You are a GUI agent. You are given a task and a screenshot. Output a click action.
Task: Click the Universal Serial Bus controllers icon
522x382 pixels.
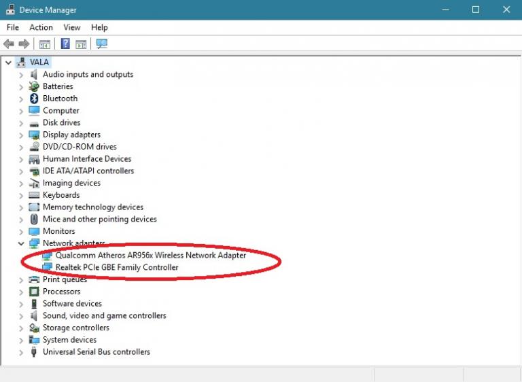click(x=34, y=352)
